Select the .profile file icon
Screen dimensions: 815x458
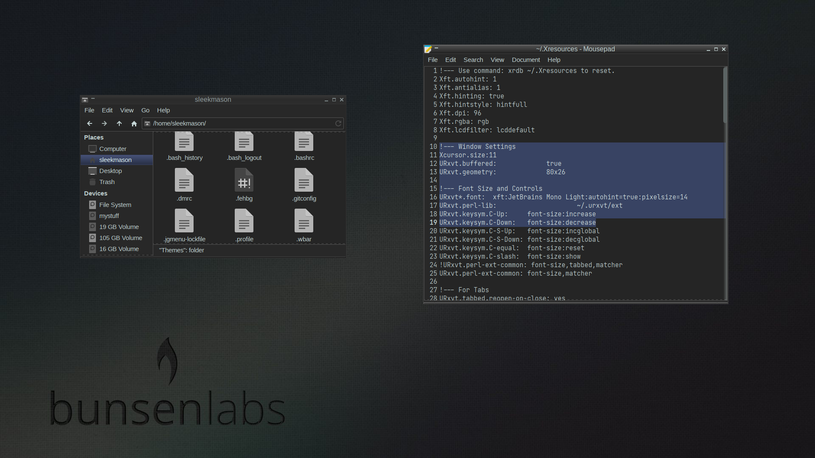click(x=244, y=221)
